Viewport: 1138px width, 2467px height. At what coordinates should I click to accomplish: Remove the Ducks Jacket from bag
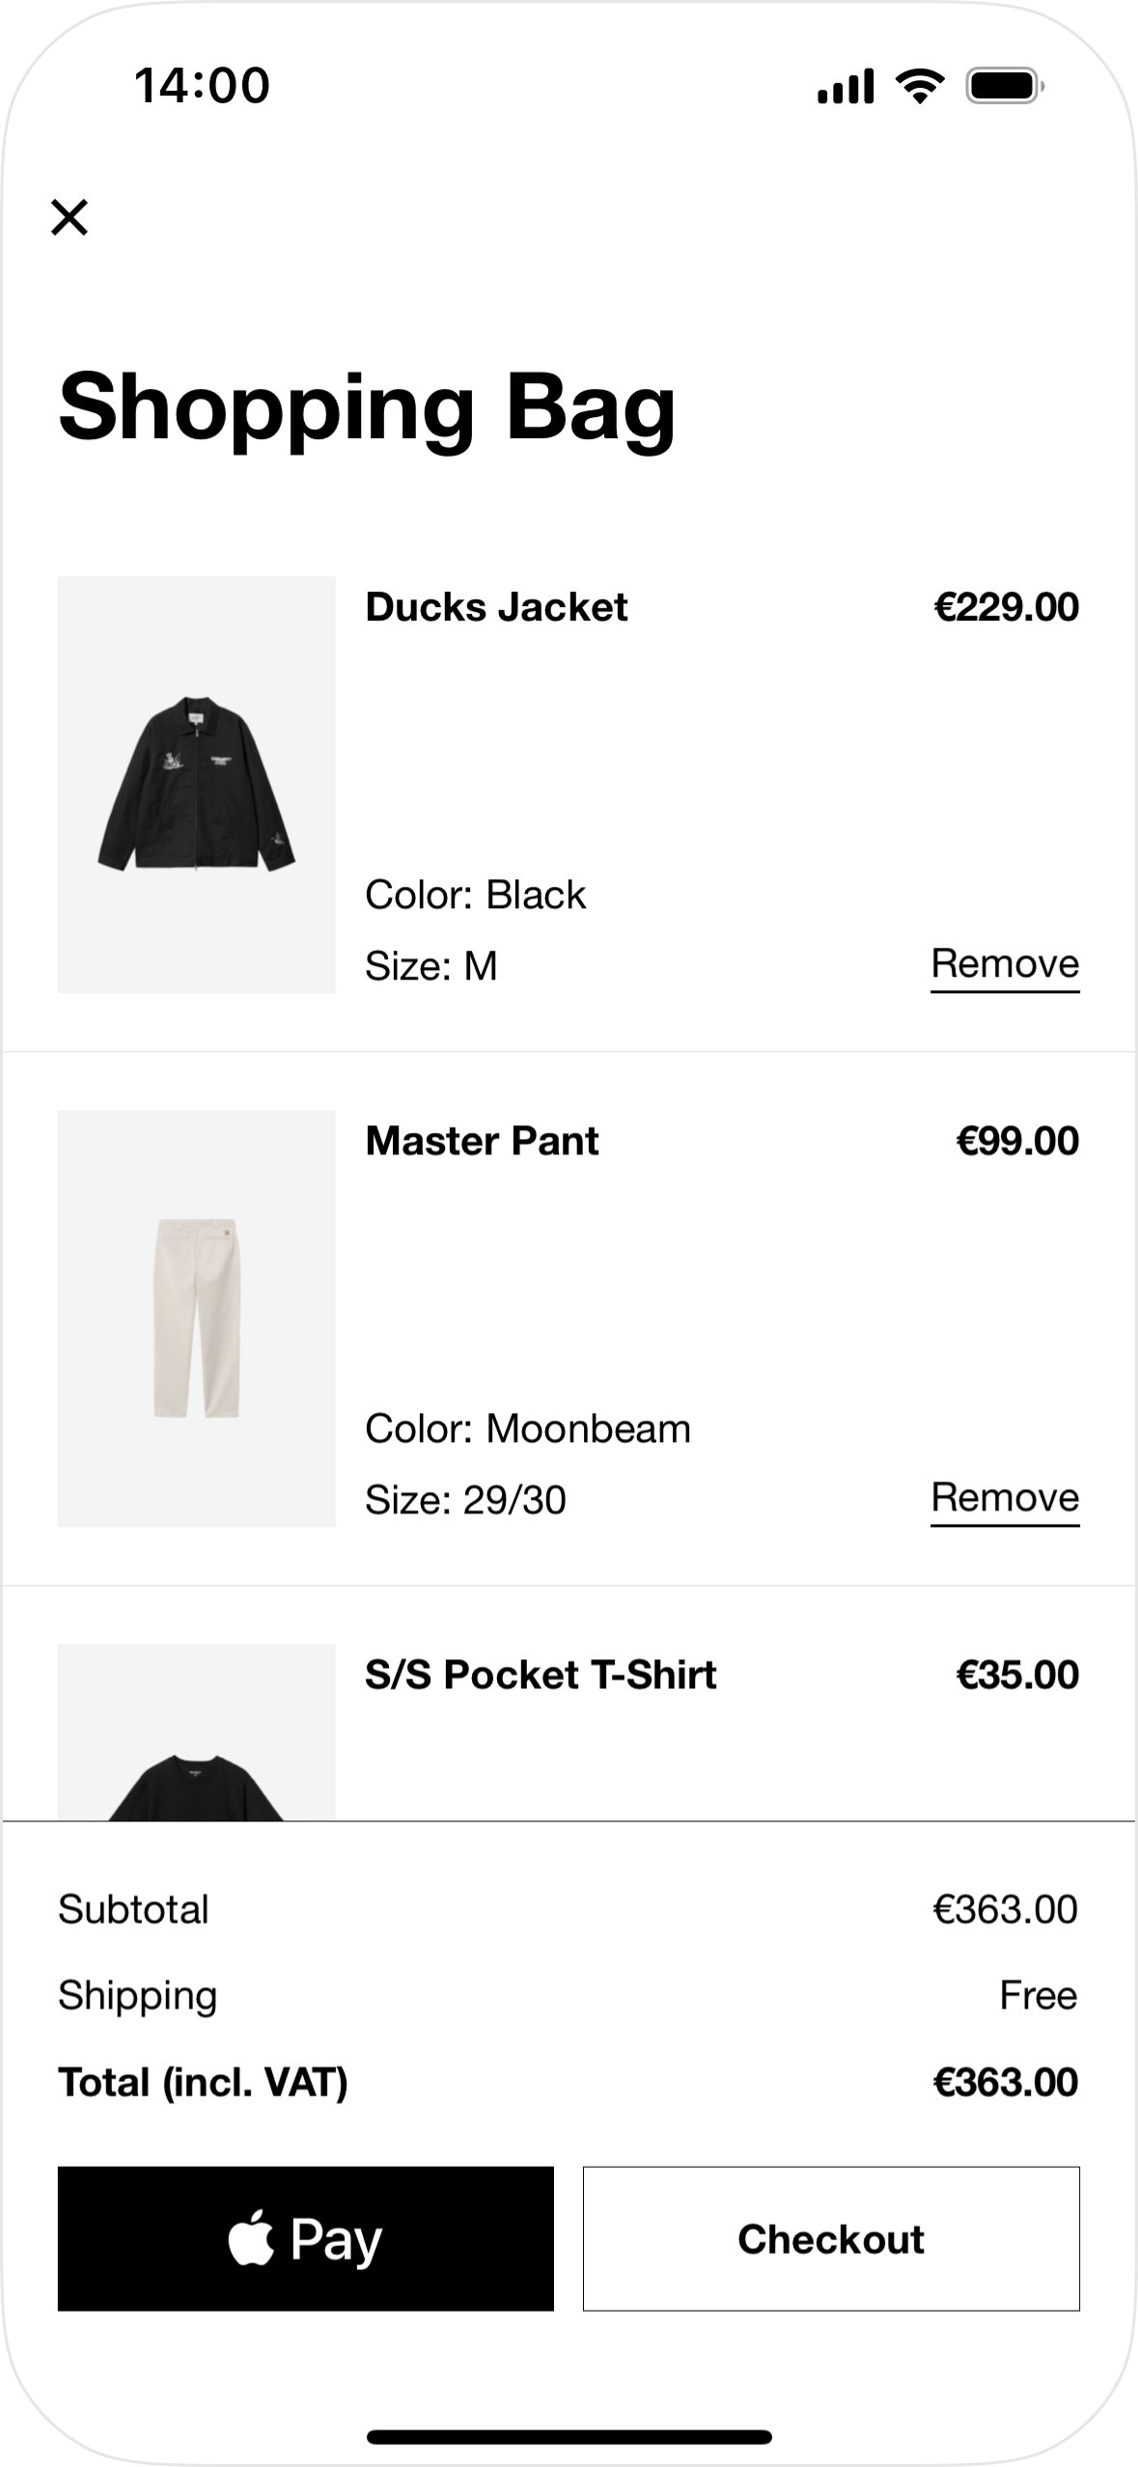tap(1004, 964)
